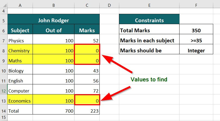Select row 4 header
Screen dimensions: 220x121
pyautogui.click(x=4, y=11)
